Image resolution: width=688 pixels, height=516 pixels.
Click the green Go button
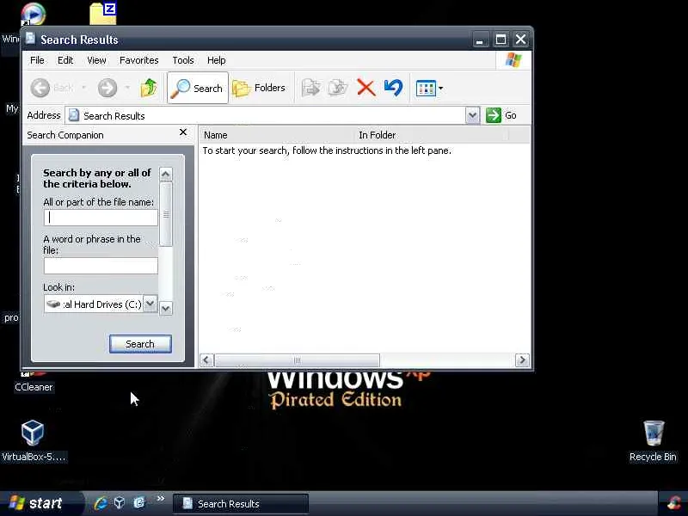501,115
